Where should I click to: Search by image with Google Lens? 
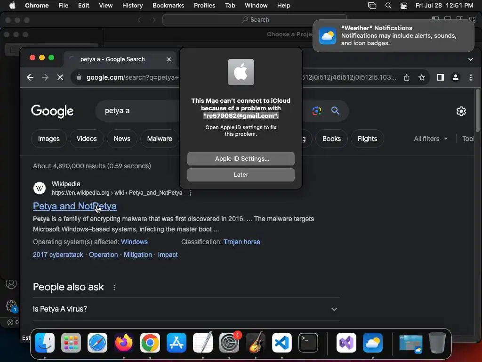pos(317,110)
